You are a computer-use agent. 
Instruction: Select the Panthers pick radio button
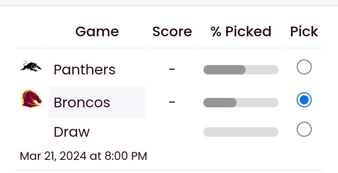tap(304, 67)
